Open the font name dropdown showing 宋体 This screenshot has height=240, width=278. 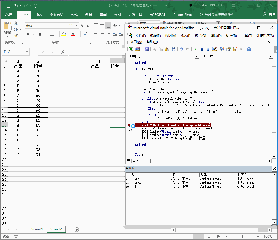[66, 26]
